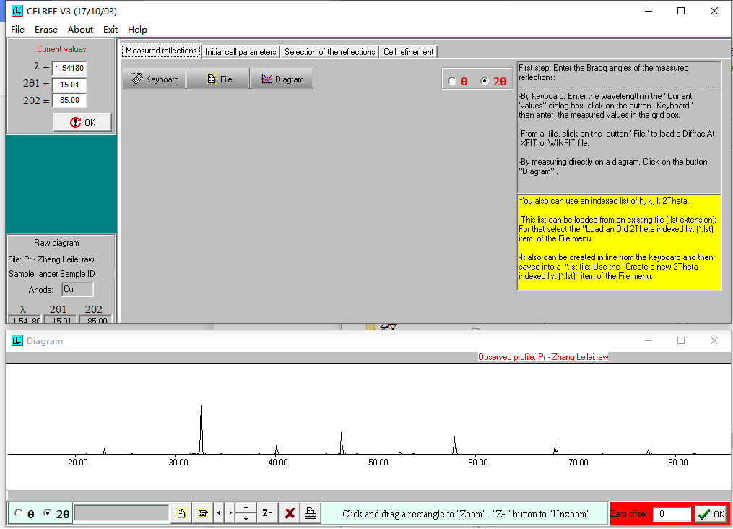Click the red X delete icon
The width and height of the screenshot is (733, 529).
[290, 513]
